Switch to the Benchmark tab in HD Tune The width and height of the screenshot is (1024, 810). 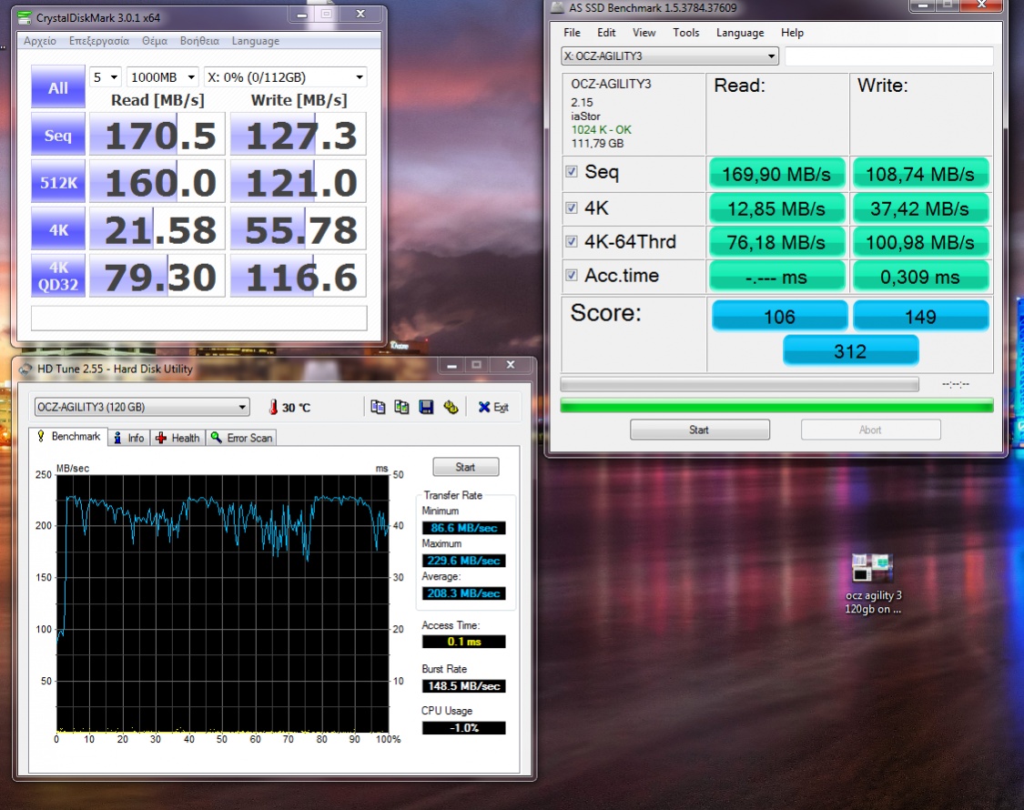pyautogui.click(x=68, y=436)
